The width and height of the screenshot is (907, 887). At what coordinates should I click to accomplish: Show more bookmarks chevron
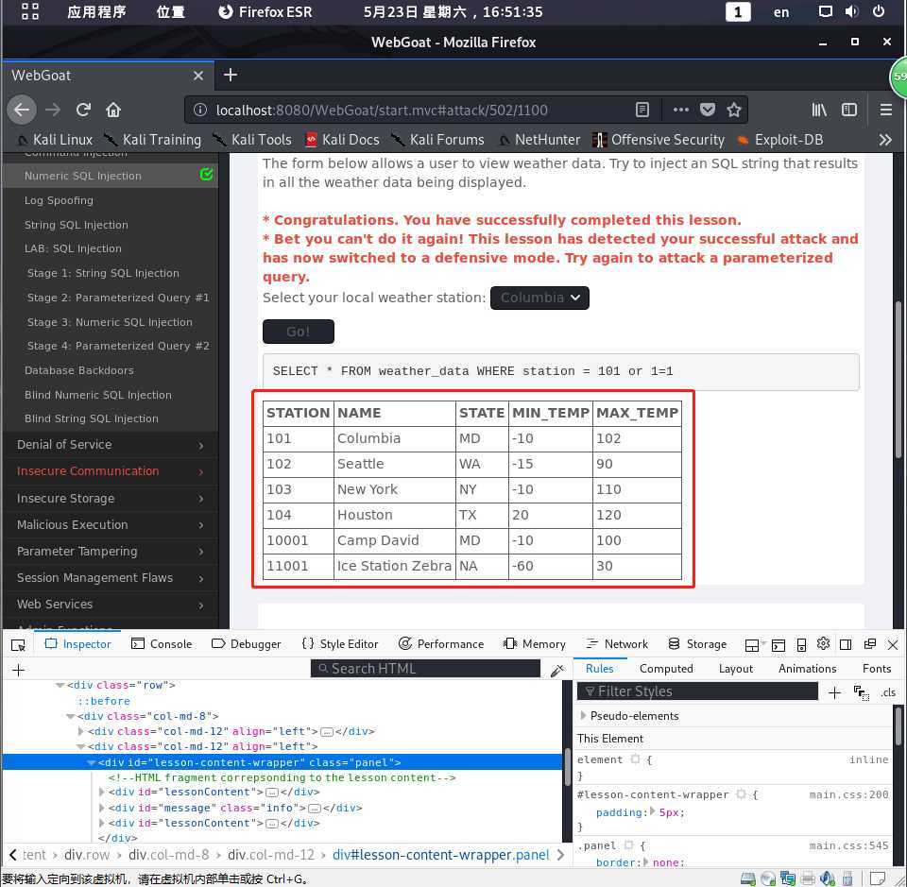coord(885,140)
